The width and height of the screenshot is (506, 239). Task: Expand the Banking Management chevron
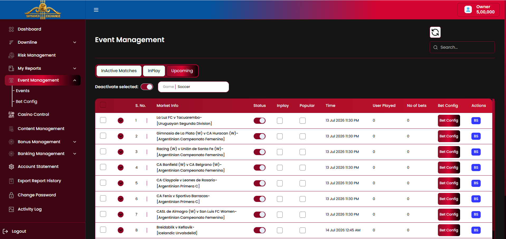(x=75, y=154)
